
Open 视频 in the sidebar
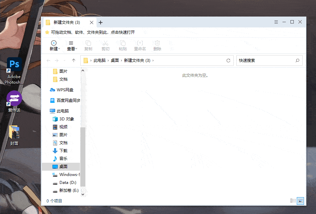[60, 127]
